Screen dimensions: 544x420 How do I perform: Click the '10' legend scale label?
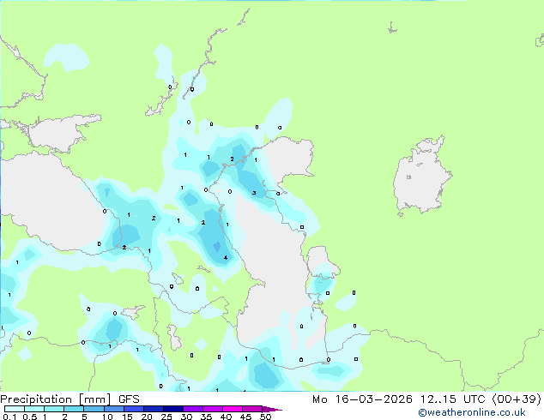tap(107, 417)
